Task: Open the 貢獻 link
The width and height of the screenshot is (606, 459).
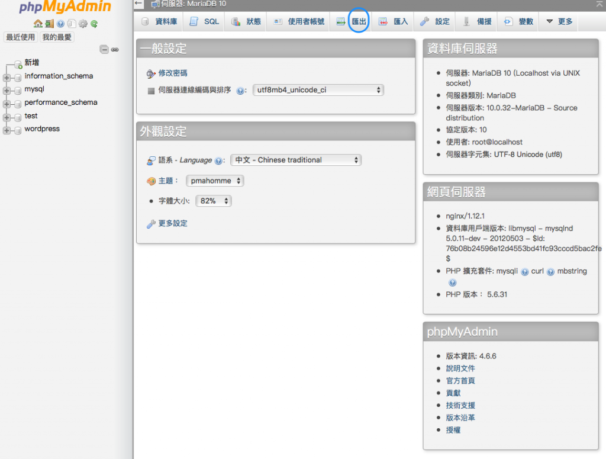Action: [453, 393]
